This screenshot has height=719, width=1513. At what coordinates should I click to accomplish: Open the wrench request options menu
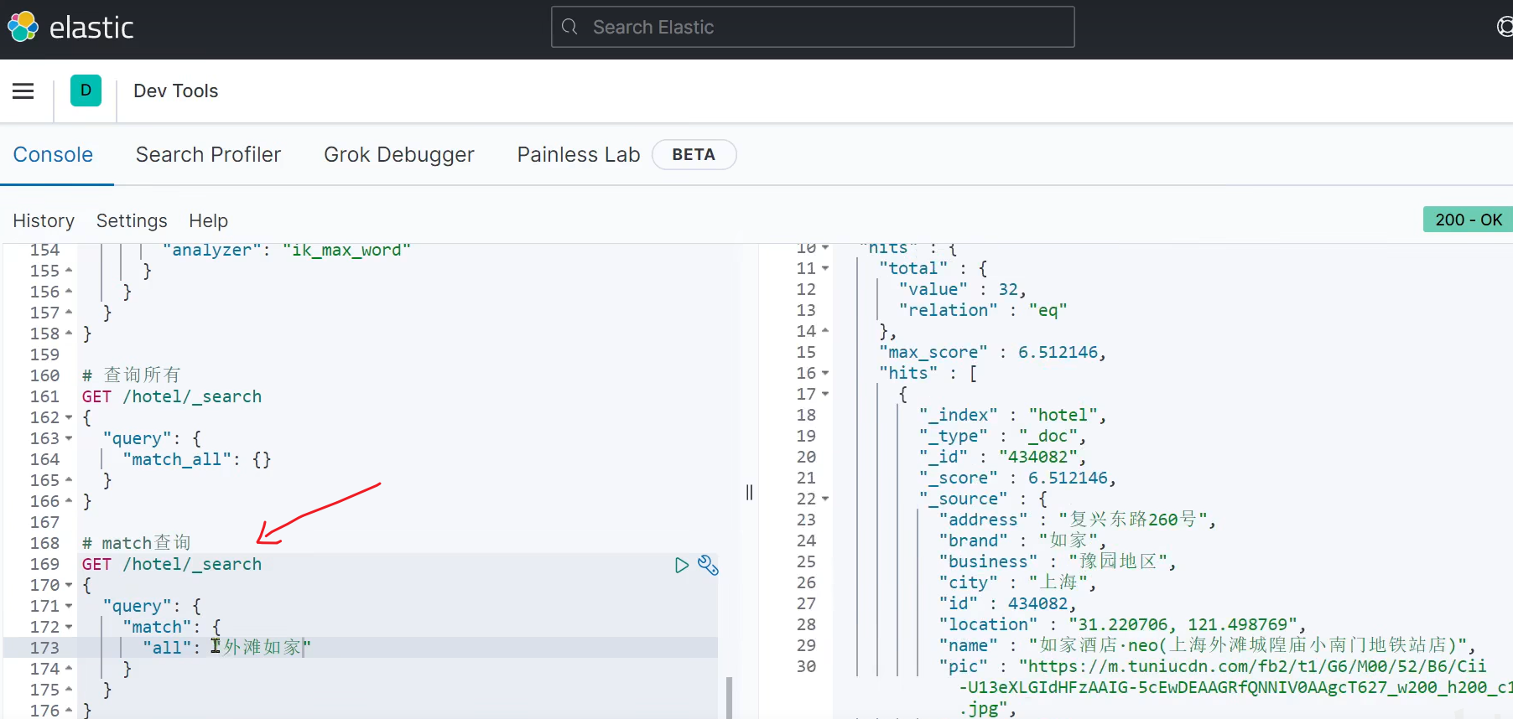(708, 565)
